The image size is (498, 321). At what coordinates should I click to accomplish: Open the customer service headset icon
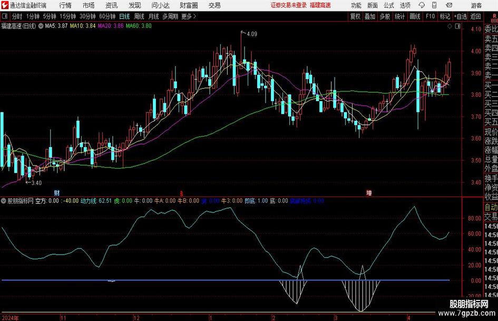click(422, 5)
